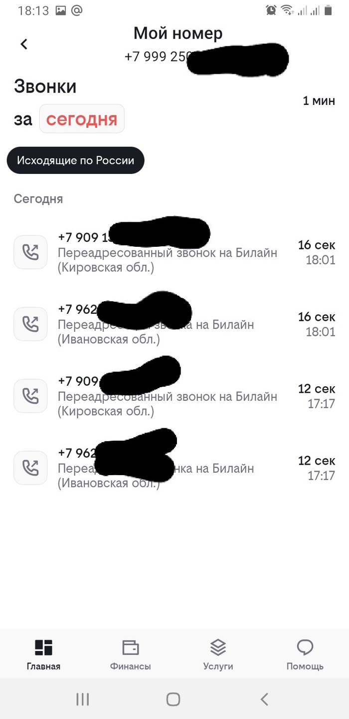This screenshot has height=719, width=349.
Task: Switch to the Финансы tab
Action: point(130,655)
